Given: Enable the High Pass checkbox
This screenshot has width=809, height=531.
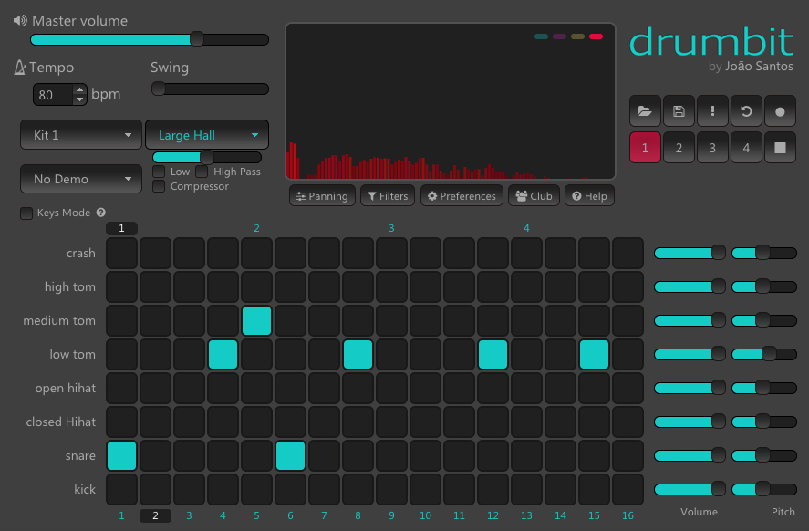Looking at the screenshot, I should coord(202,172).
